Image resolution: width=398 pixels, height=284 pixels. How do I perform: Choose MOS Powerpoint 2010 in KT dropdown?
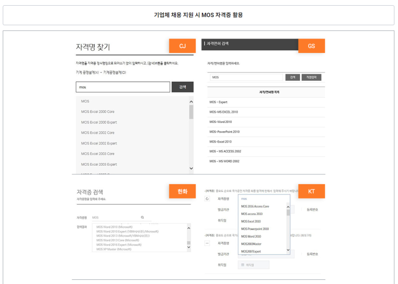pos(255,229)
